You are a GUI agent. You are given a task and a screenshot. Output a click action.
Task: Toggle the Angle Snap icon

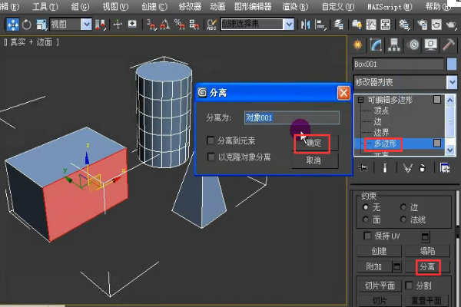164,25
